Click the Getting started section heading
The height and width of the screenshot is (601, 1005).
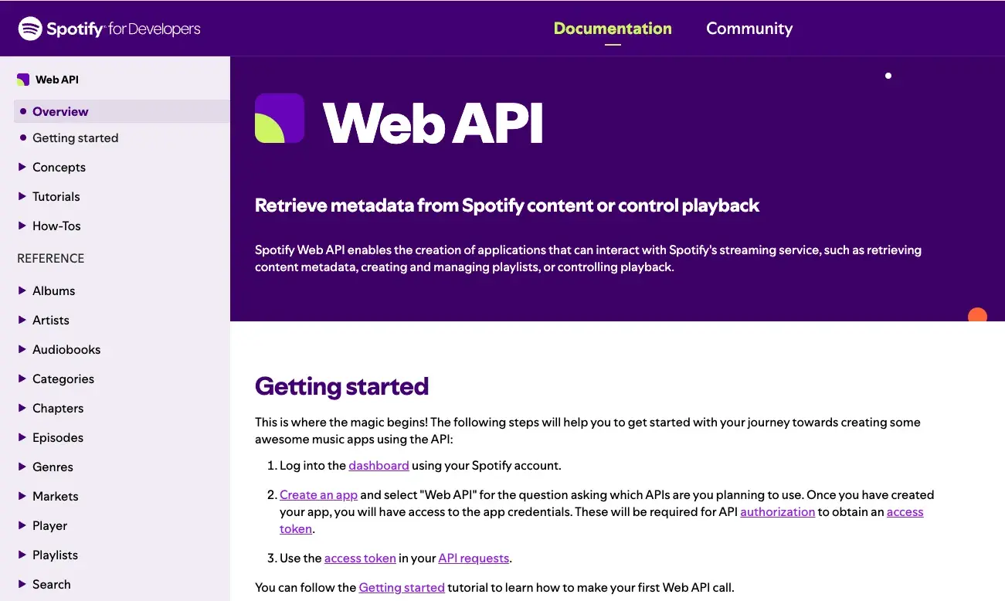(x=341, y=385)
